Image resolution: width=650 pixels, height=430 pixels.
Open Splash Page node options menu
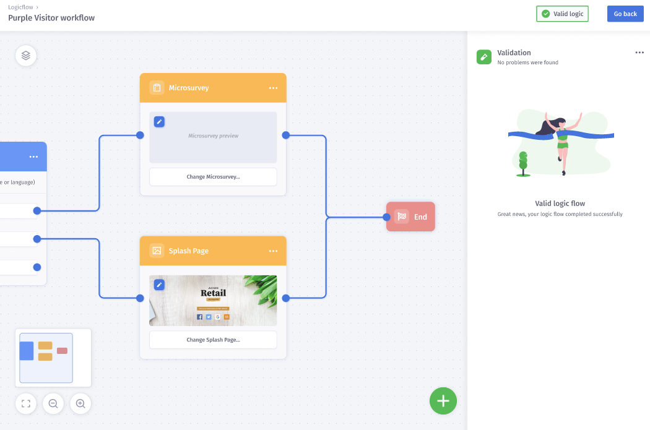pos(273,251)
